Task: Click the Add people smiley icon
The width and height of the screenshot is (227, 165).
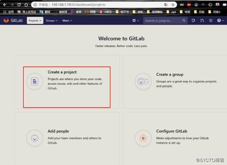Action: point(35,138)
